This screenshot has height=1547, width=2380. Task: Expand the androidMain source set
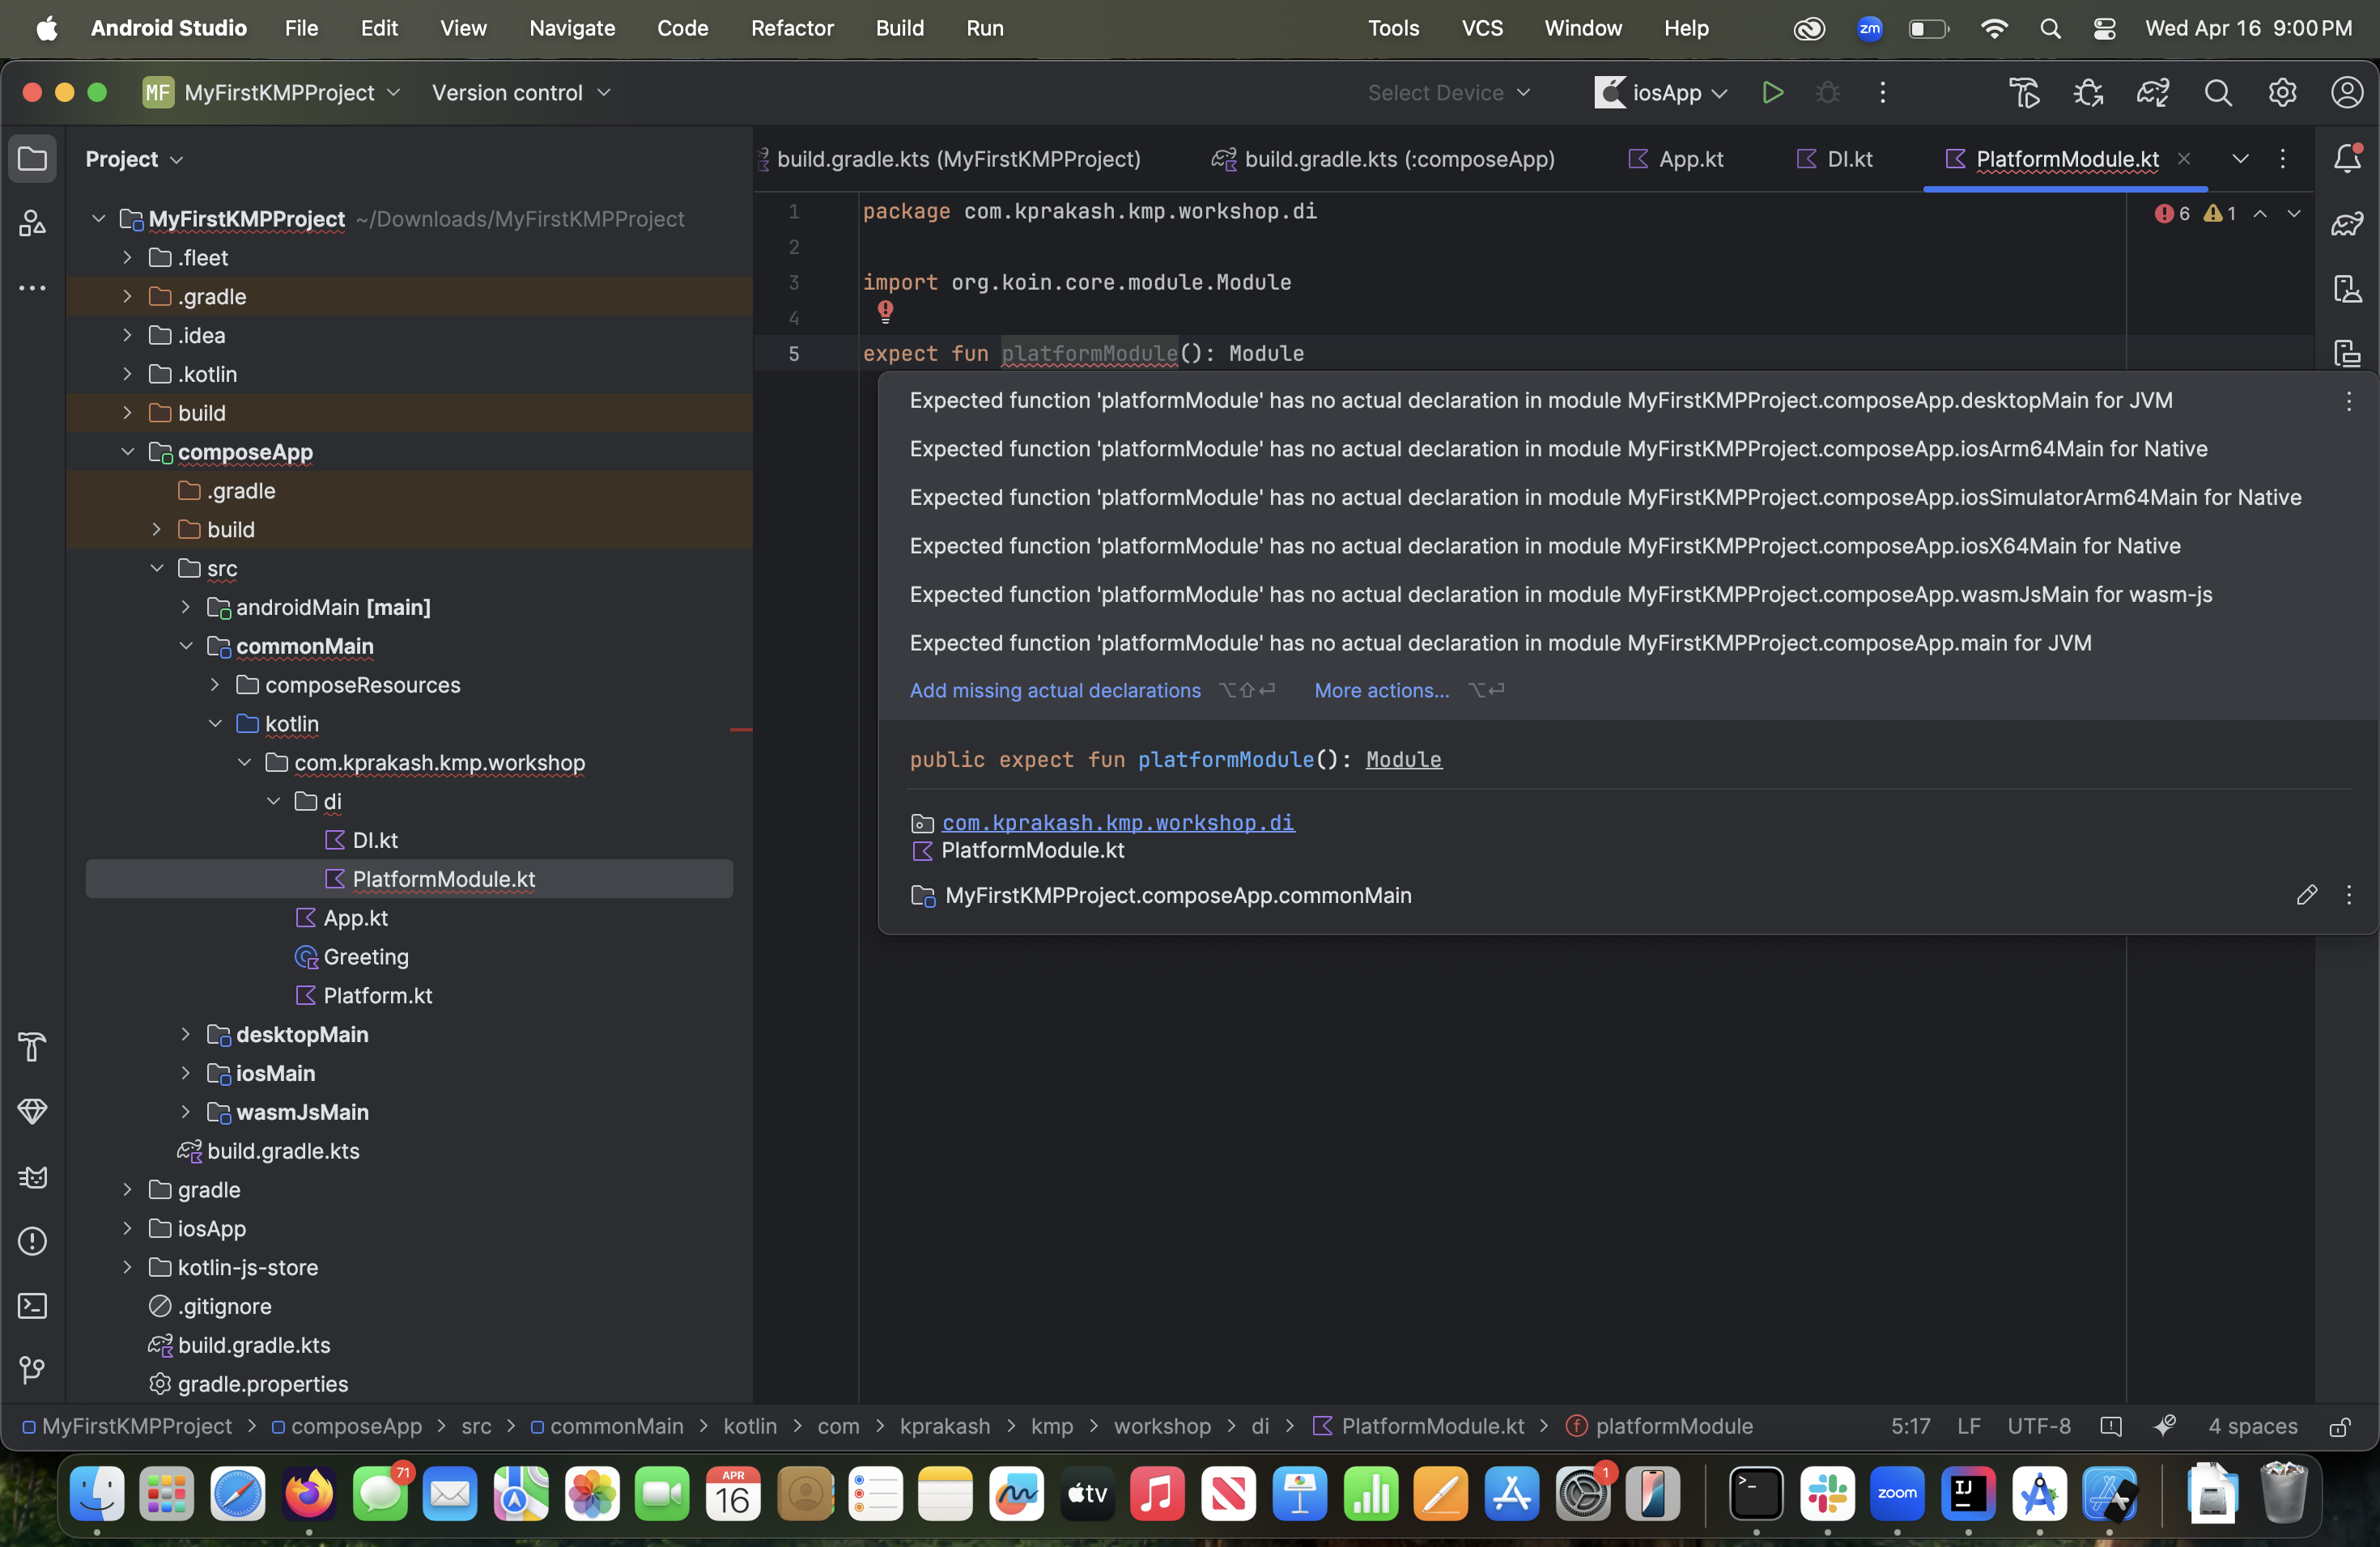pos(185,607)
